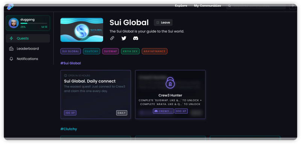Click the Sui Global page title
The height and width of the screenshot is (144, 301).
tap(129, 22)
